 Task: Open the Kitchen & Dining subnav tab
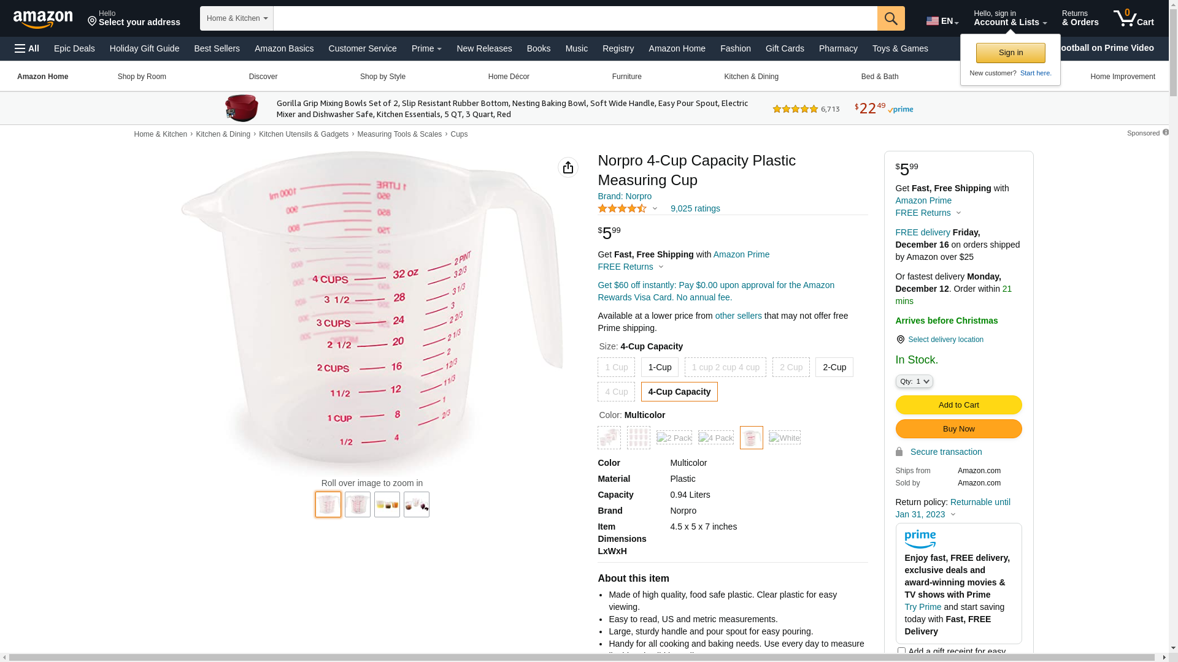751,77
